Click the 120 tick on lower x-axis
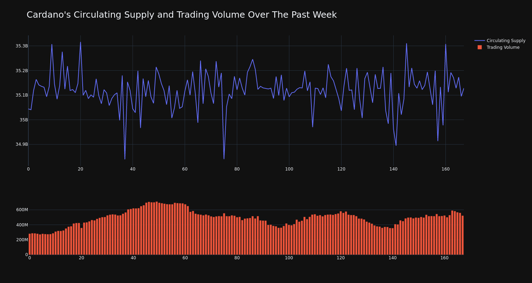Screen dimensions: 532x283 tap(341, 258)
